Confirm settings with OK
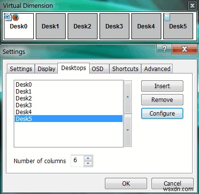The height and width of the screenshot is (194, 199). 126,183
